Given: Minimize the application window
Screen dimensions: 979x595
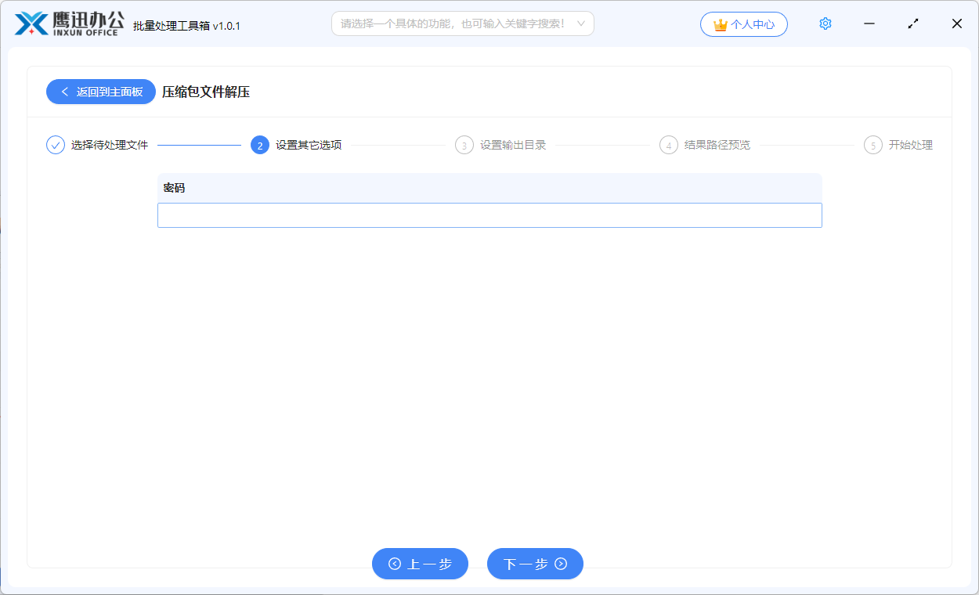Looking at the screenshot, I should (869, 23).
